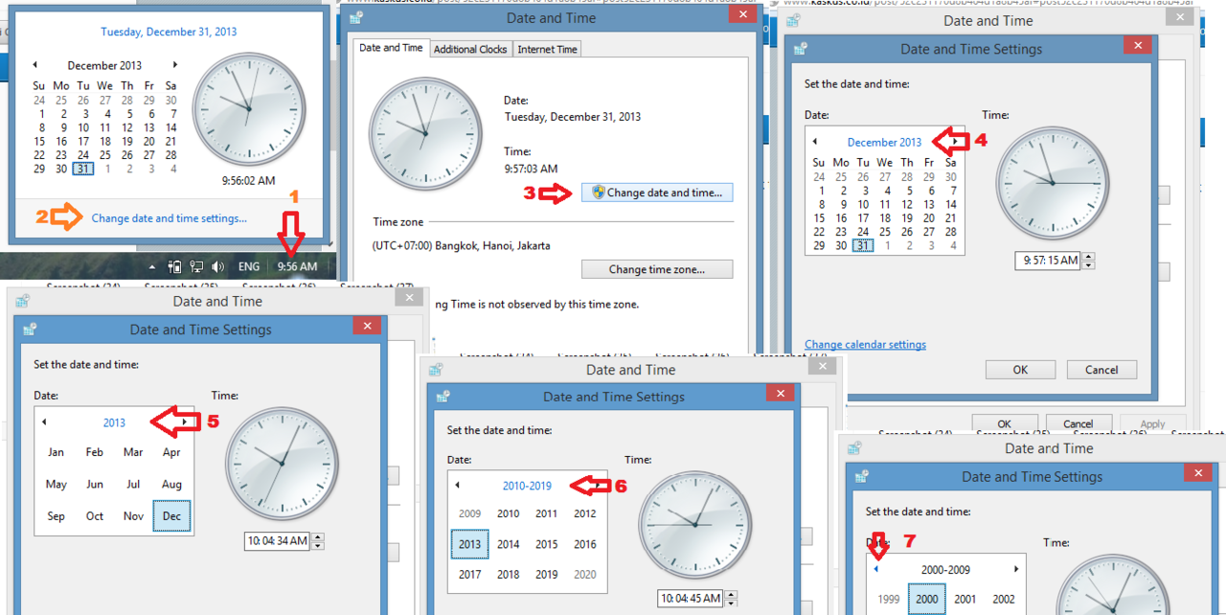Click 'December 2013' header in Date and Time Settings

(x=884, y=142)
